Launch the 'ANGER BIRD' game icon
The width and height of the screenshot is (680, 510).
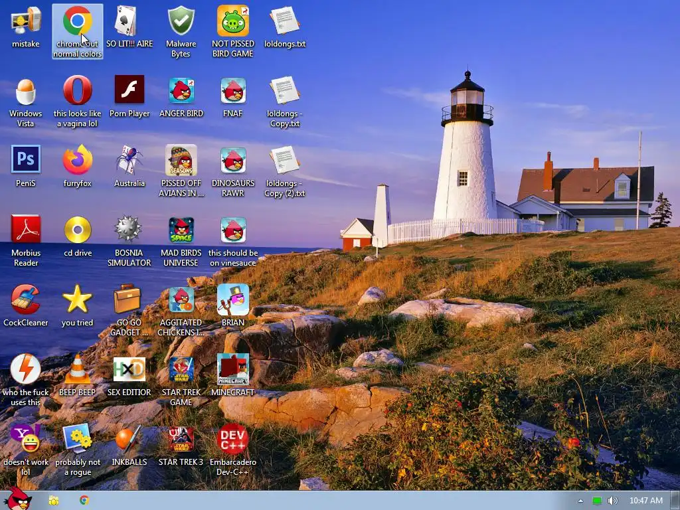tap(181, 90)
